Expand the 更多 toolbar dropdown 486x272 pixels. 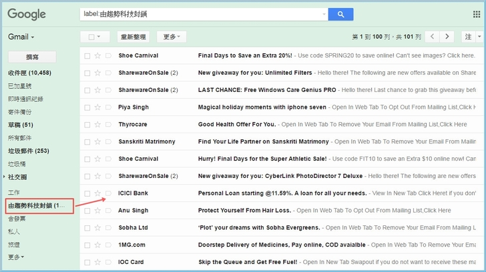(172, 37)
